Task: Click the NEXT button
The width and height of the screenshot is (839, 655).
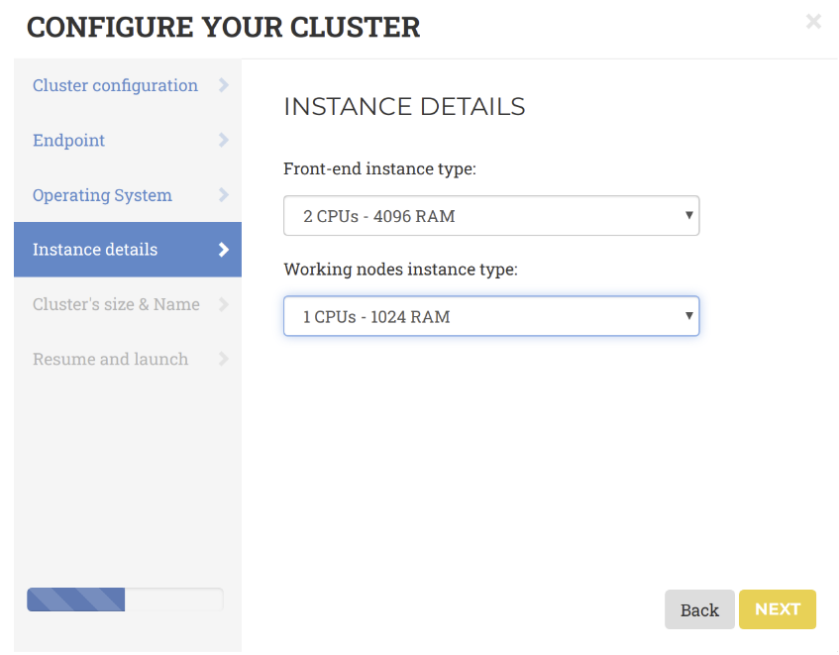Action: point(778,609)
